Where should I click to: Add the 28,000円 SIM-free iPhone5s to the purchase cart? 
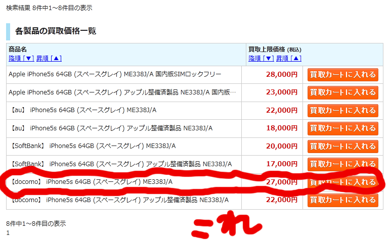(343, 75)
